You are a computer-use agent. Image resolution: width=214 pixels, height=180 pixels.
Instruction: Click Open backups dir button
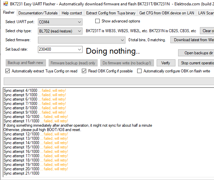coord(196,53)
